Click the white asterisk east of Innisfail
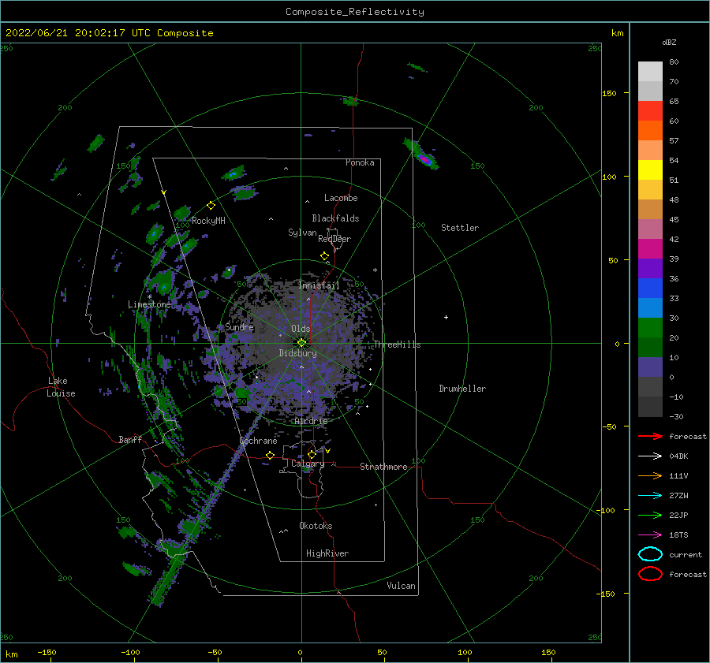The height and width of the screenshot is (663, 710). [x=375, y=270]
